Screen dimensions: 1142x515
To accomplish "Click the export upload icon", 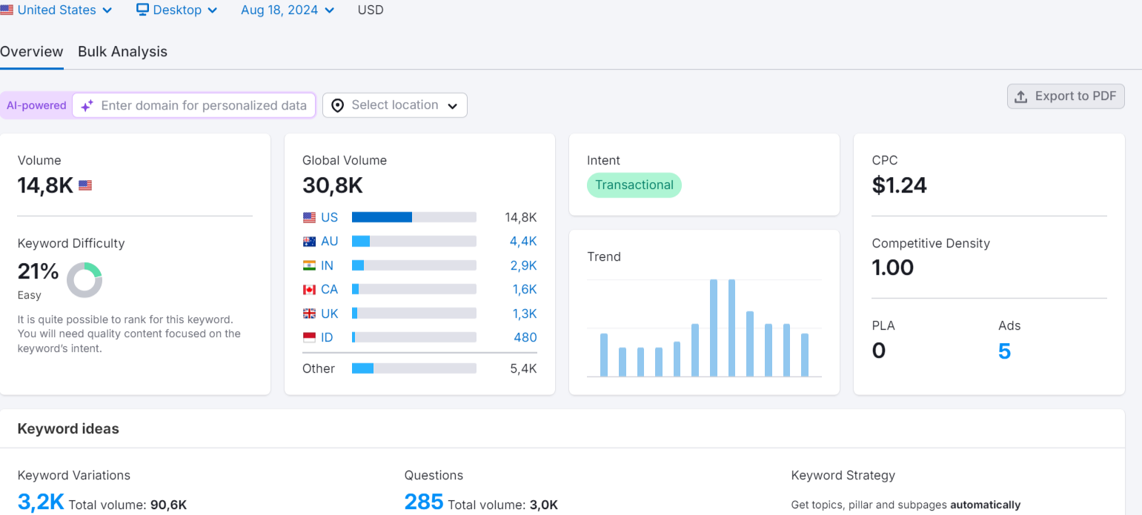I will pyautogui.click(x=1020, y=96).
